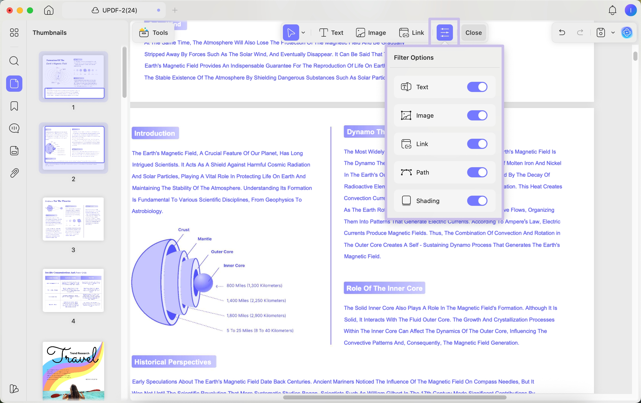Click the home icon

pyautogui.click(x=49, y=10)
